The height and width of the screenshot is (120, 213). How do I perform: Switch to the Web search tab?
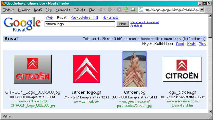49,18
